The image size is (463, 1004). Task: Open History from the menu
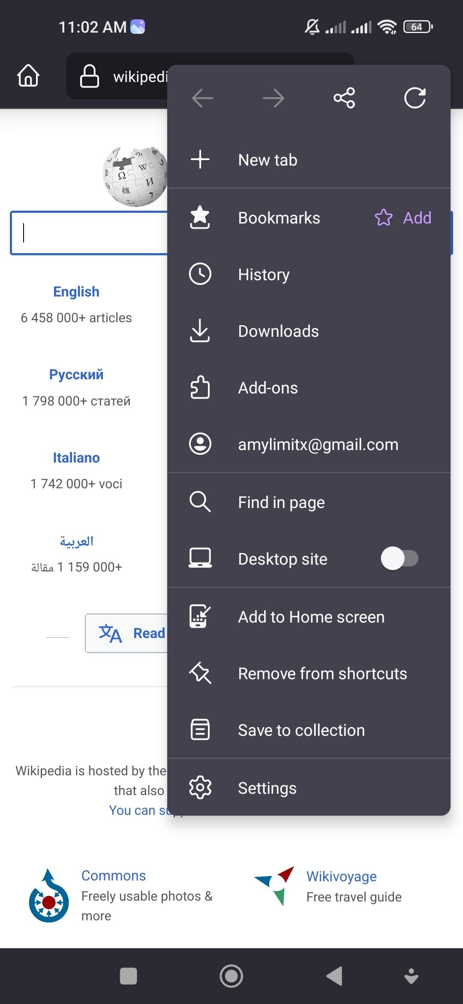point(309,275)
